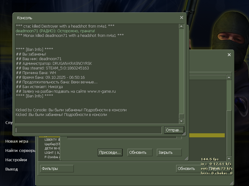Click server list scroll-down arrow

click(229, 158)
